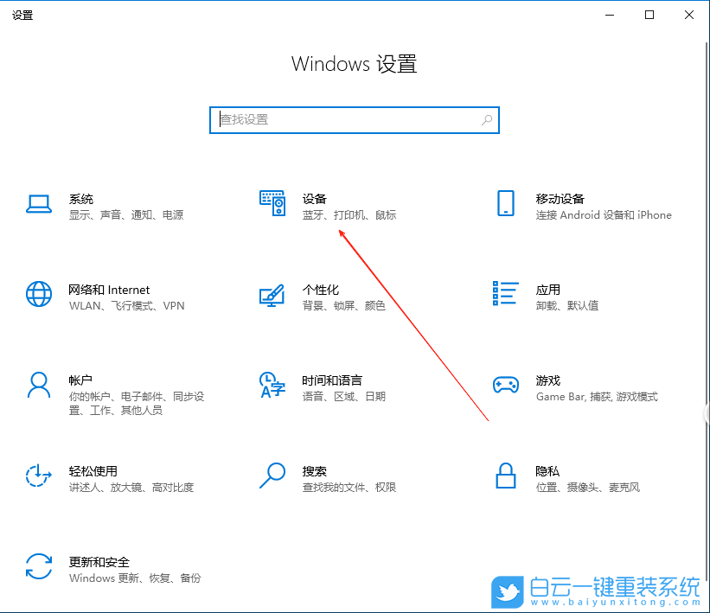This screenshot has width=710, height=613.
Task: Select the Privacy (隐私) lock icon
Action: click(x=506, y=476)
